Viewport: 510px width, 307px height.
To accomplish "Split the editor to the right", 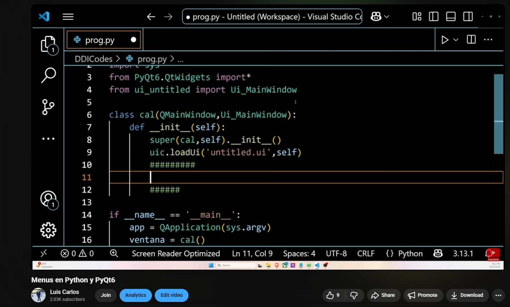I will coord(471,40).
